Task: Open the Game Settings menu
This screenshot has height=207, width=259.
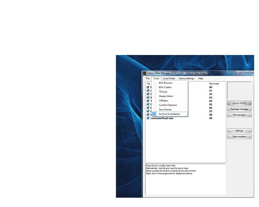Action: point(187,78)
